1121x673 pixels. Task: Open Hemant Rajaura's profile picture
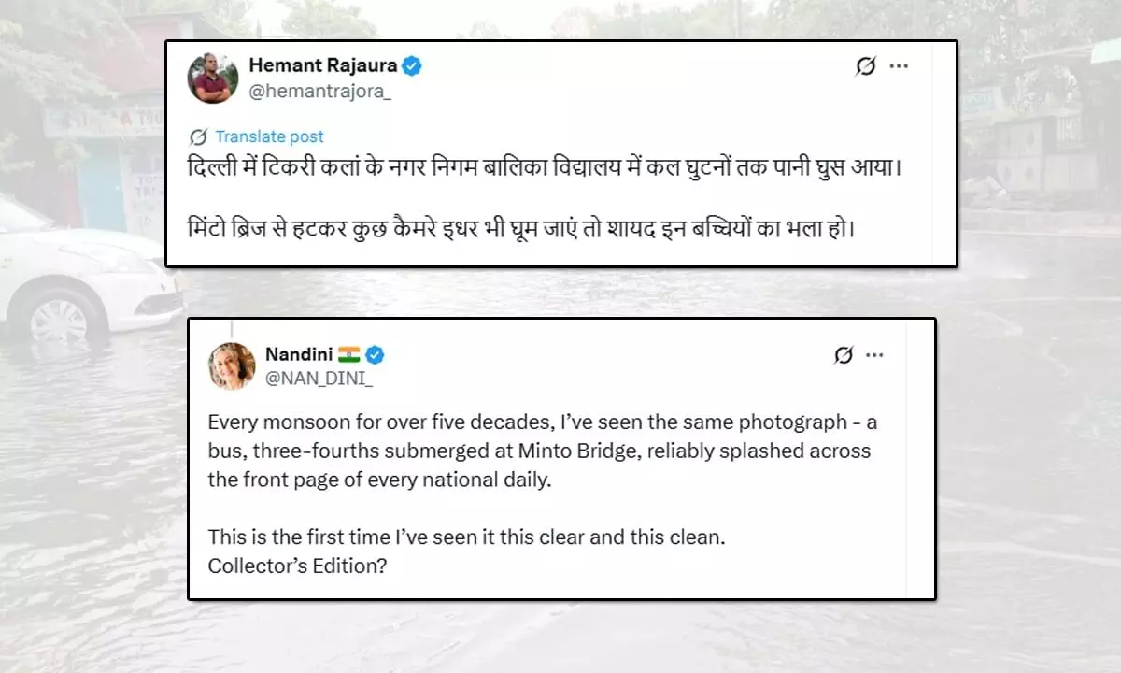(x=213, y=79)
